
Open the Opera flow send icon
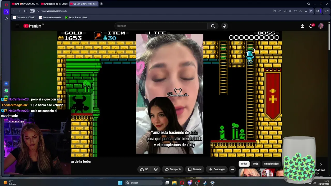[290, 11]
